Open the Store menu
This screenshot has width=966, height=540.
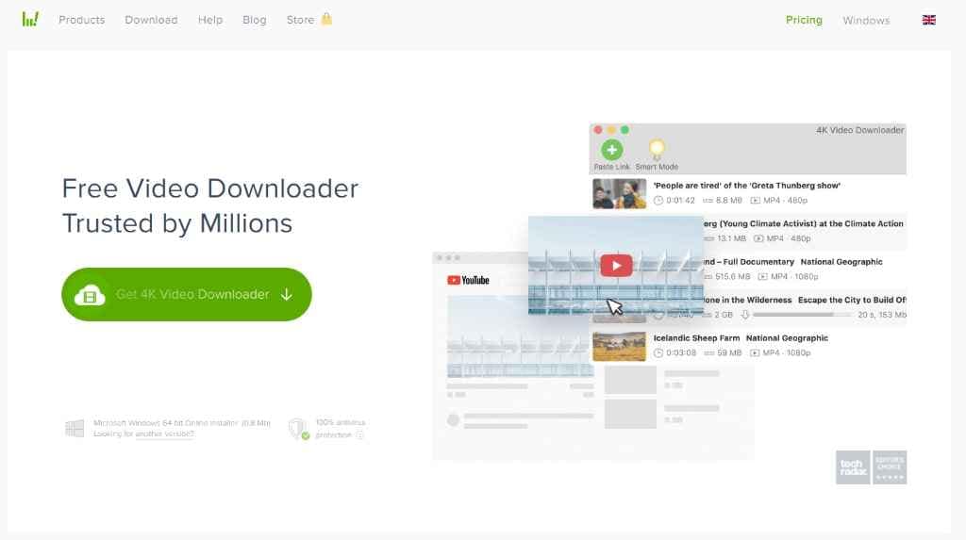[300, 20]
